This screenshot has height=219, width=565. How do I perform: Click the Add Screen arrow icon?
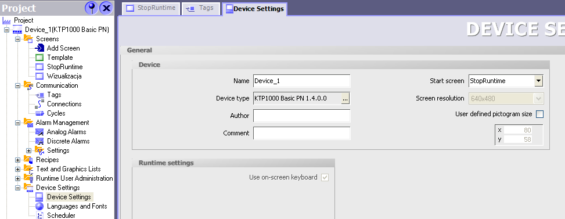coord(39,48)
